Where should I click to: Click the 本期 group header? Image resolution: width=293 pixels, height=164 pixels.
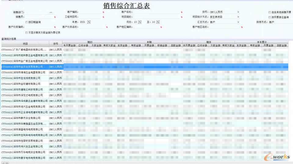(x=149, y=42)
